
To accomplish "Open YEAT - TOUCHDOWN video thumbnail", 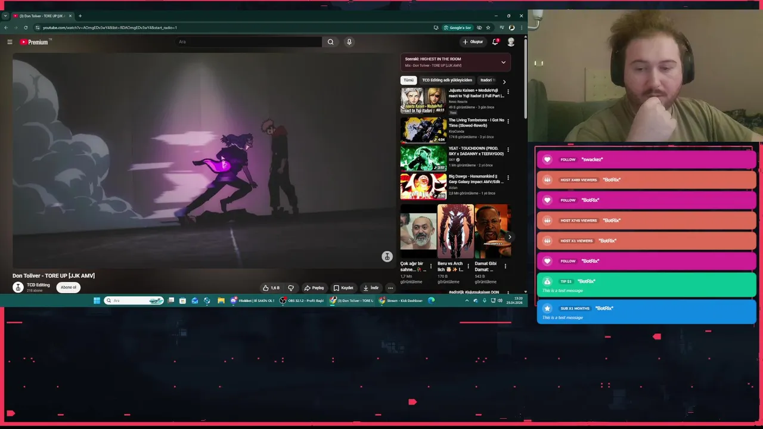I will (x=423, y=158).
